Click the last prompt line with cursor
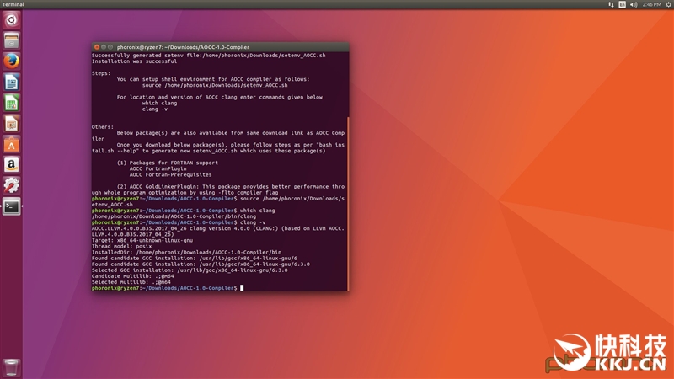This screenshot has width=674, height=379. 168,288
